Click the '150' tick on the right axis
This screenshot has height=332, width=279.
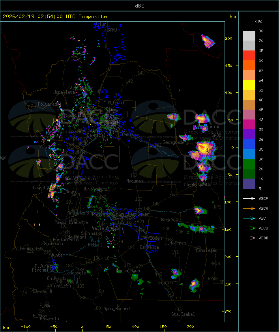tap(228, 65)
